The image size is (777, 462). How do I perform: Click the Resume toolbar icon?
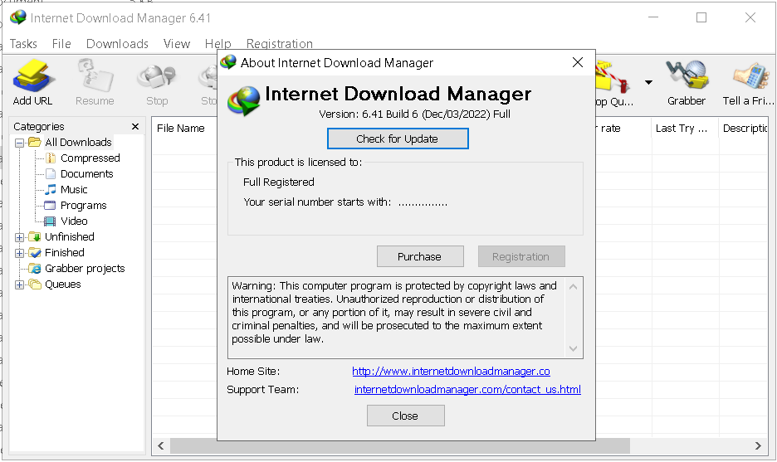[x=95, y=76]
